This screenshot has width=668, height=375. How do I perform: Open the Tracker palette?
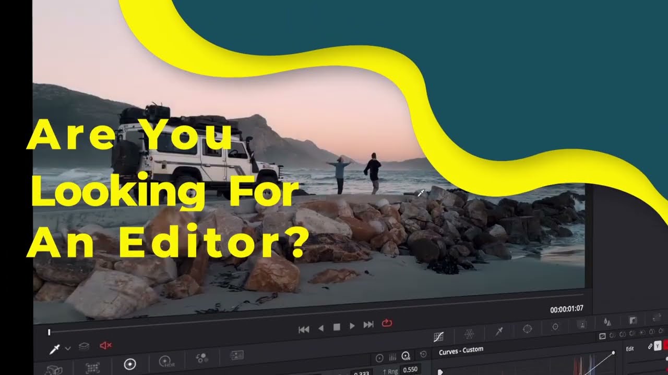point(555,327)
